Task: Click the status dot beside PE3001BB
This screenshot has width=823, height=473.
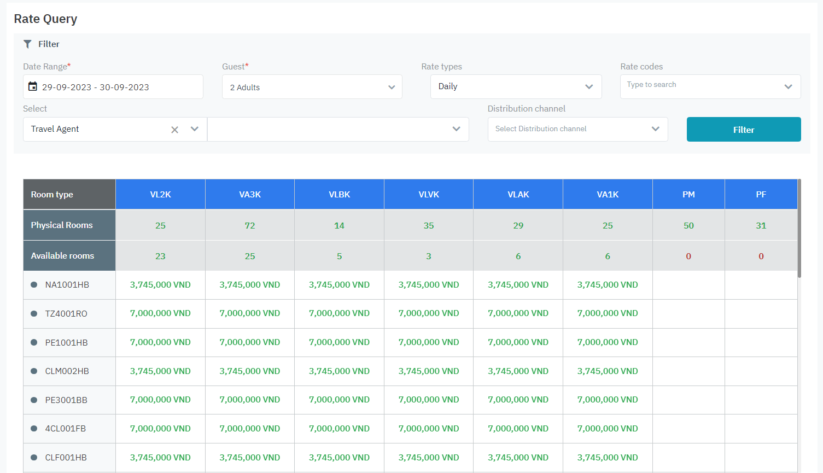Action: [34, 400]
